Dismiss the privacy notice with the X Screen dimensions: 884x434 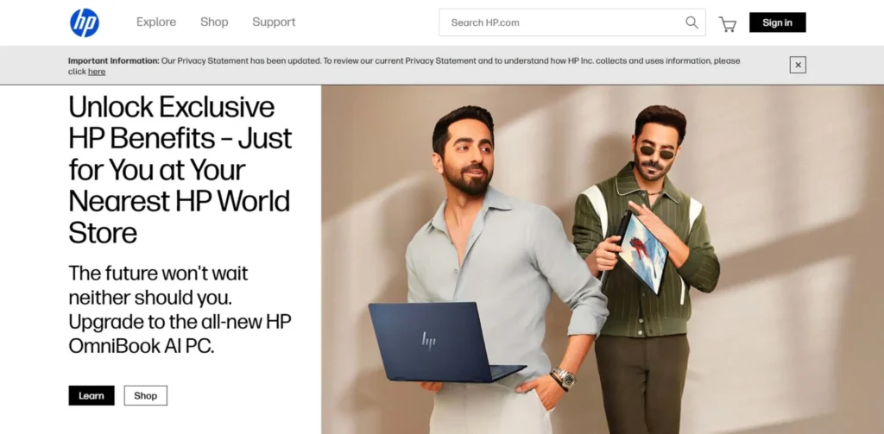point(798,65)
